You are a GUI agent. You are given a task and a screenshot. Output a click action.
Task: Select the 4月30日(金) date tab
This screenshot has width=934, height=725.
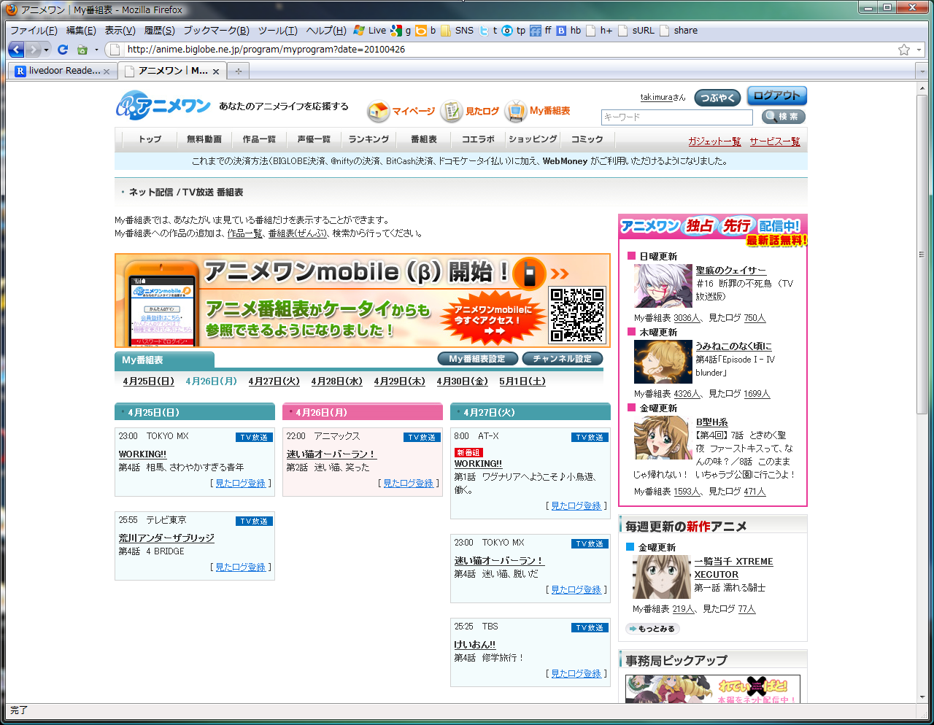tap(463, 381)
